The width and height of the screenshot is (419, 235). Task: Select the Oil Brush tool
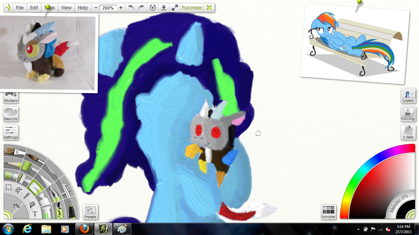pyautogui.click(x=14, y=151)
